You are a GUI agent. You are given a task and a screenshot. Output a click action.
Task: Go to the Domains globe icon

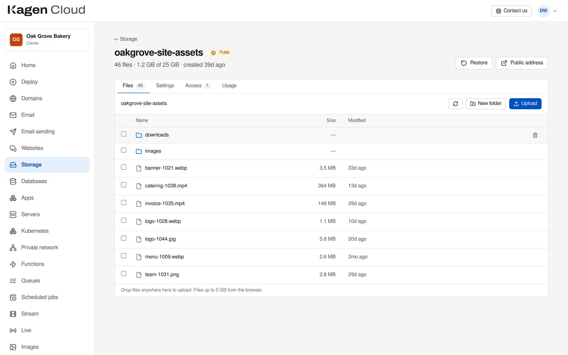[13, 99]
